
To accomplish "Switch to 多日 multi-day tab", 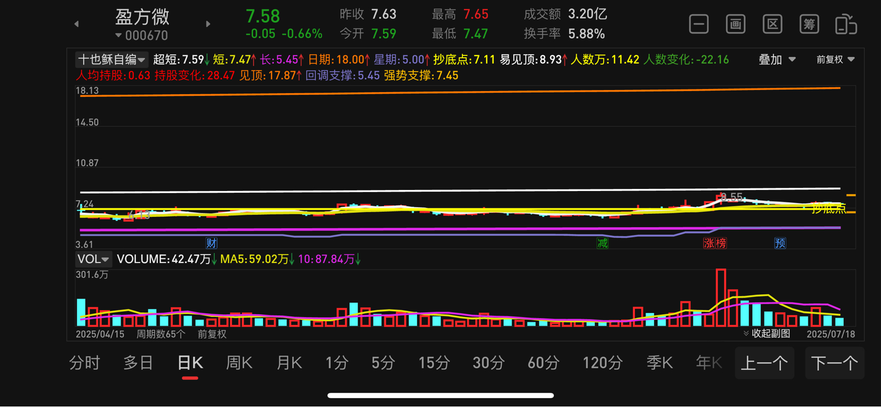I will pyautogui.click(x=138, y=363).
